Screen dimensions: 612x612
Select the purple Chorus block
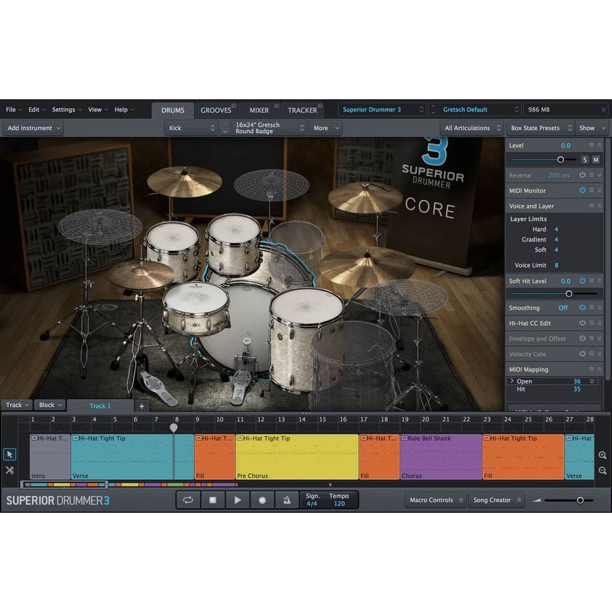pyautogui.click(x=441, y=457)
